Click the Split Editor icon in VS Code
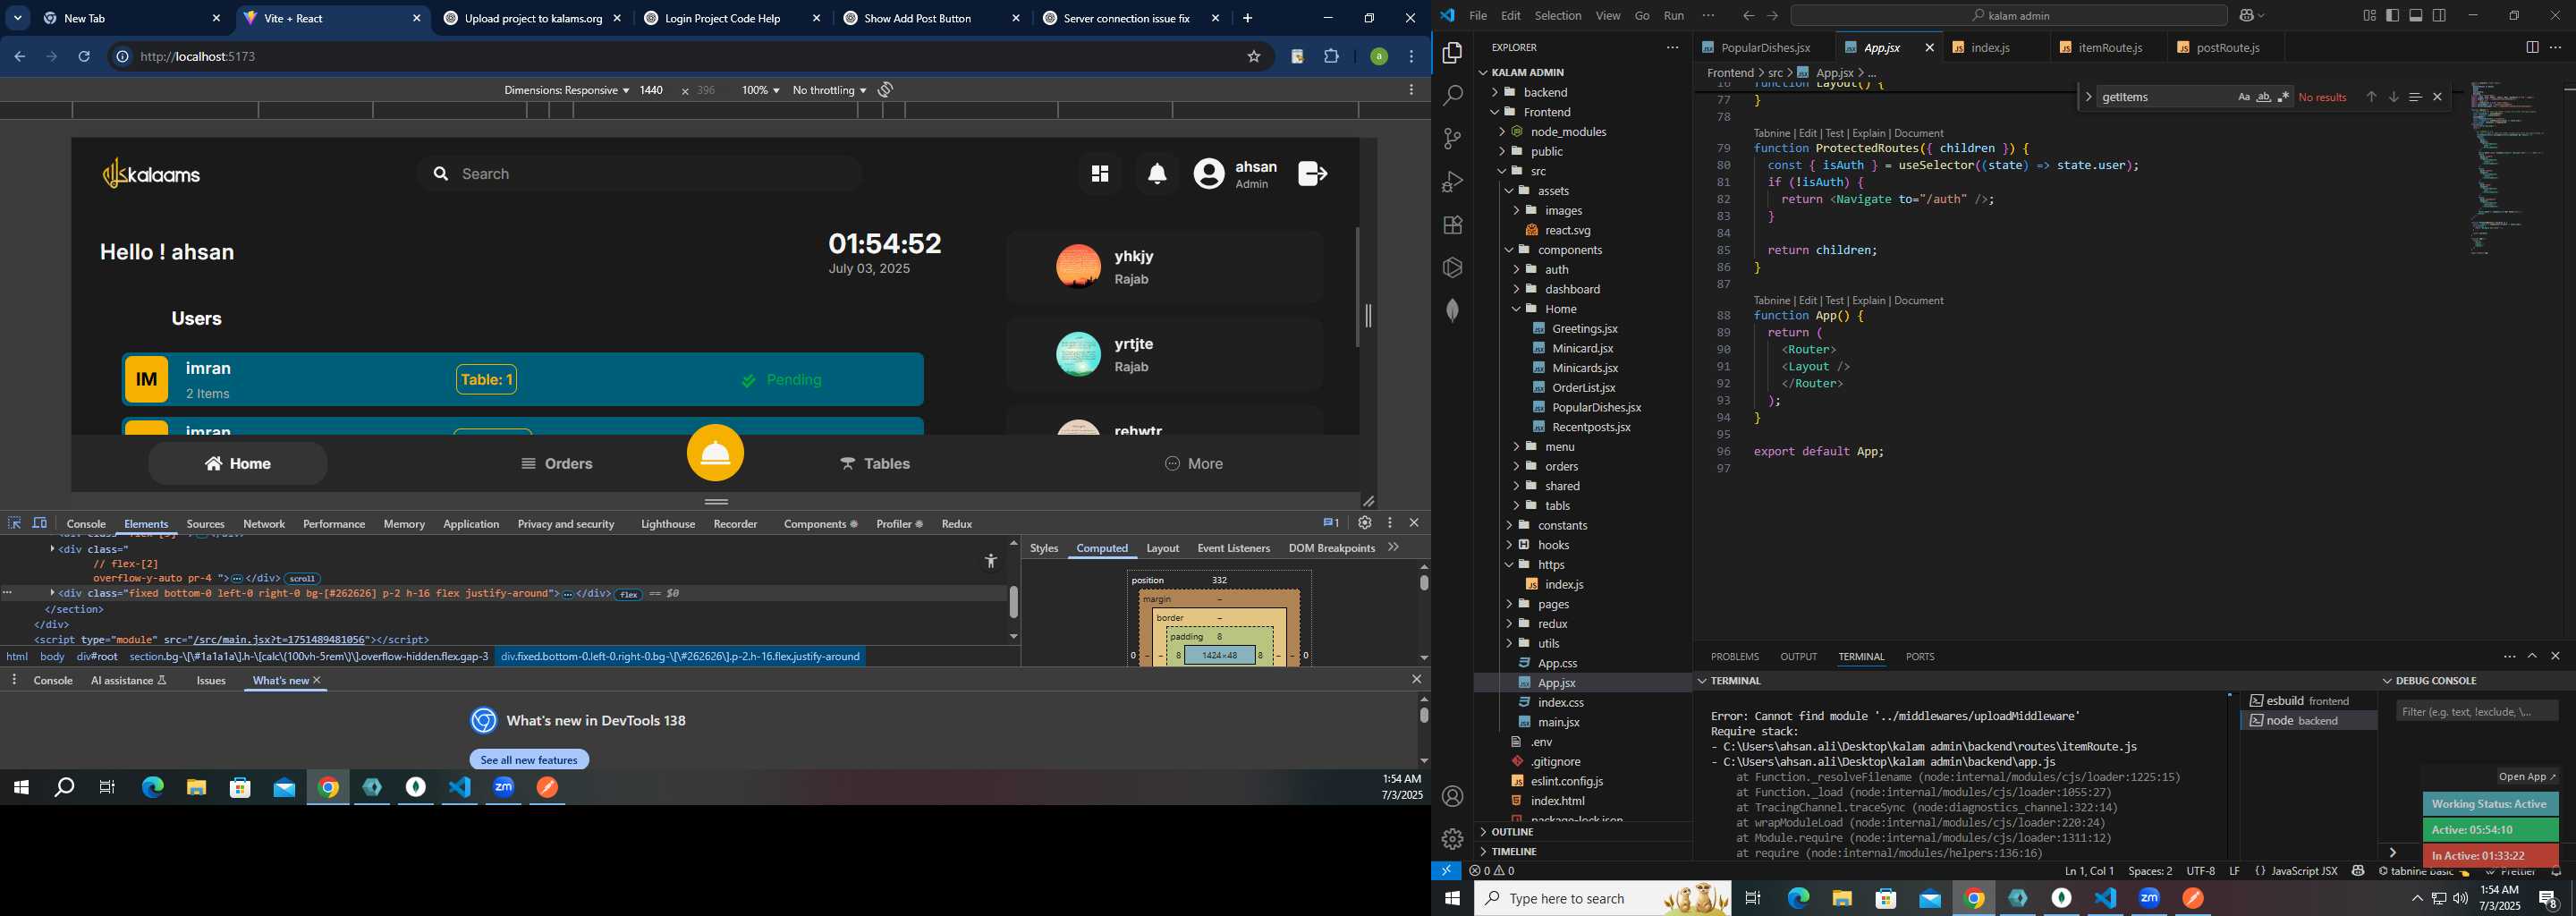Viewport: 2576px width, 916px height. pos(2531,48)
